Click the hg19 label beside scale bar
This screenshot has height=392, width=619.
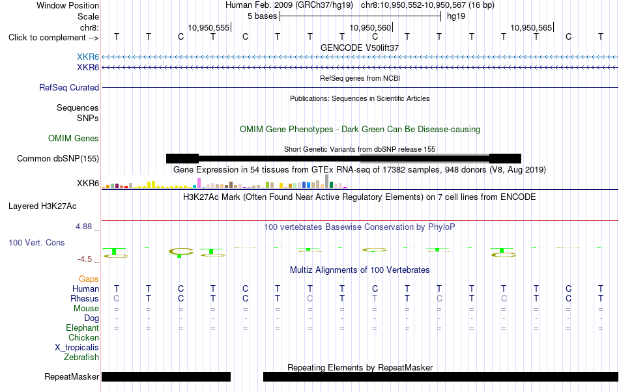(456, 16)
